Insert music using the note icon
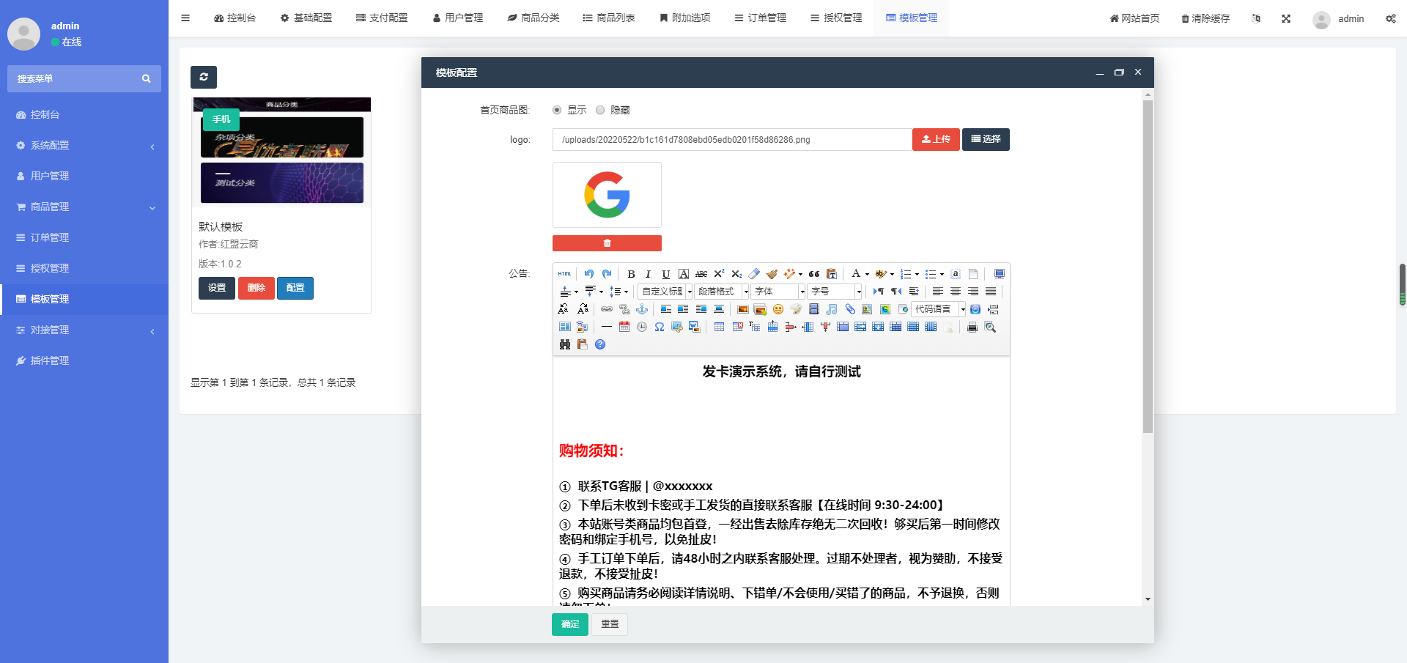This screenshot has width=1407, height=663. coord(832,309)
